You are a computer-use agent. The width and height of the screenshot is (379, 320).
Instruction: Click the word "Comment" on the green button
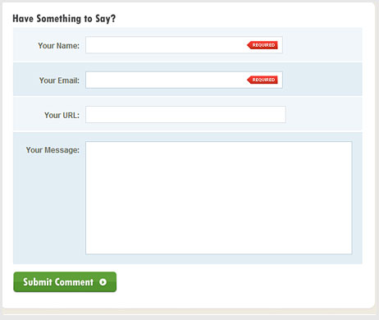click(75, 282)
